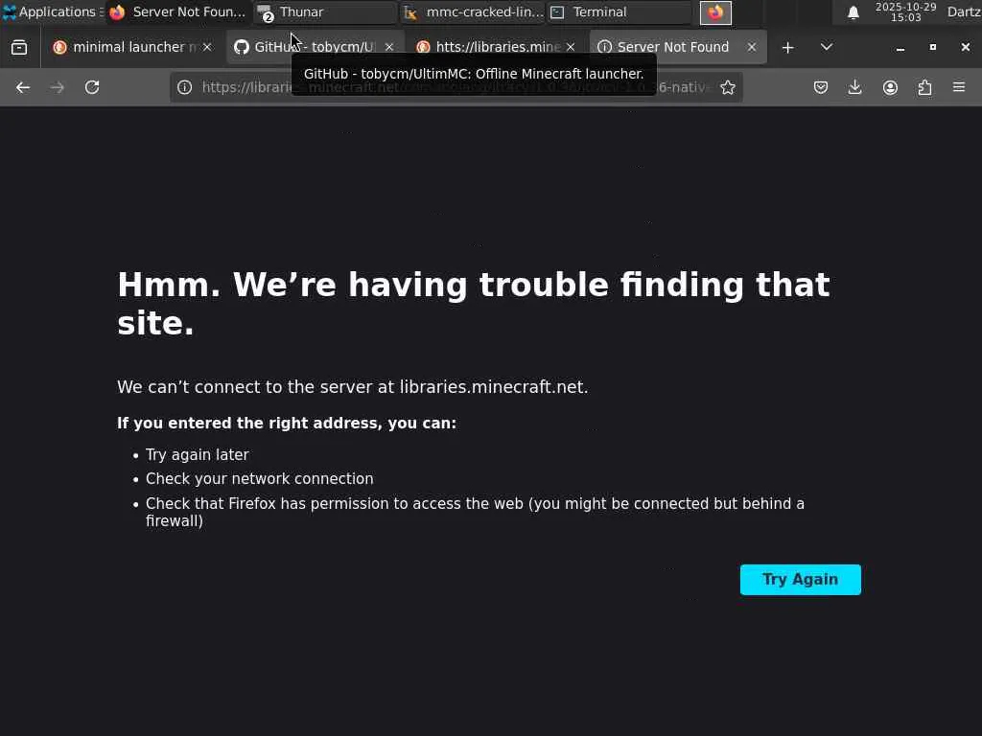The width and height of the screenshot is (982, 736).
Task: Close the GitHub tobycm/UltimMC tab
Action: pos(389,47)
